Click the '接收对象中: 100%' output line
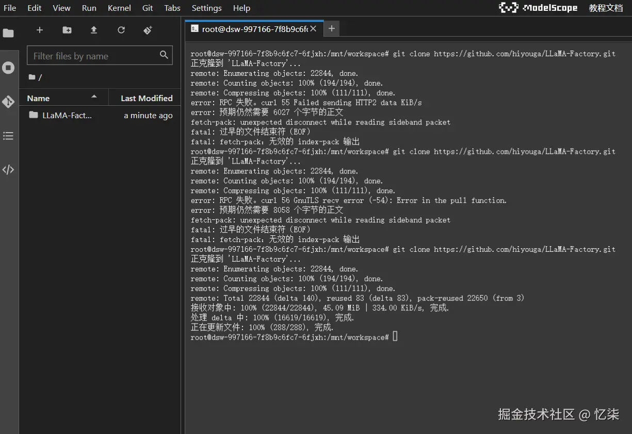632x434 pixels. 320,308
